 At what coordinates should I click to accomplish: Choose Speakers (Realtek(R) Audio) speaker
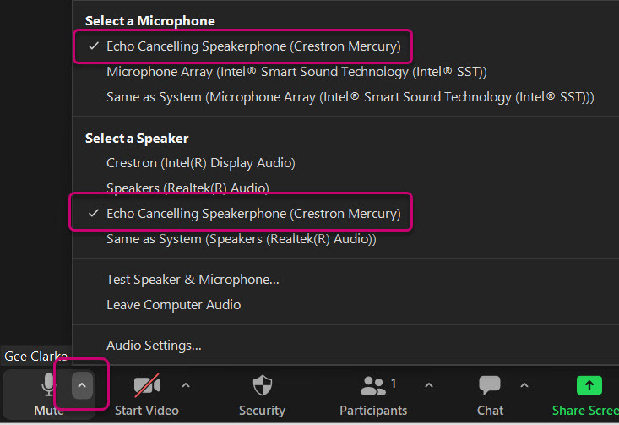click(x=188, y=188)
